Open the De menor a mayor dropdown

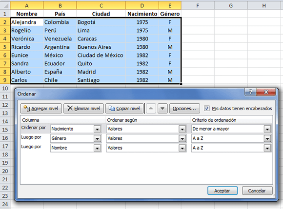click(267, 129)
